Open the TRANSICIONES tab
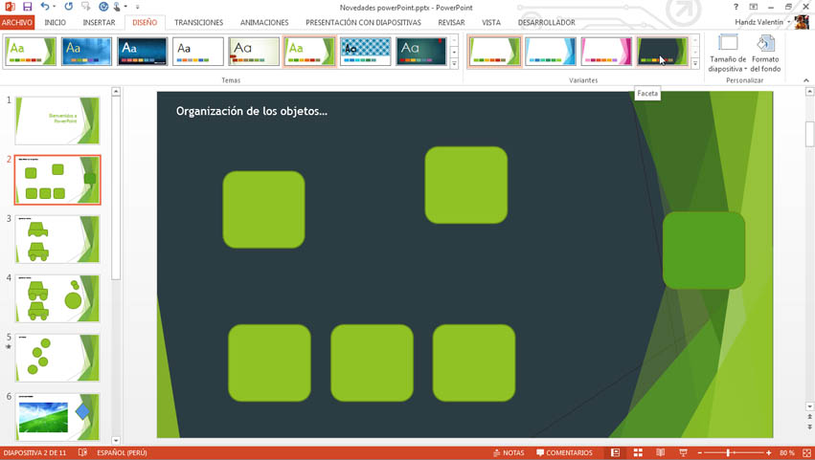The image size is (815, 460). [x=198, y=22]
